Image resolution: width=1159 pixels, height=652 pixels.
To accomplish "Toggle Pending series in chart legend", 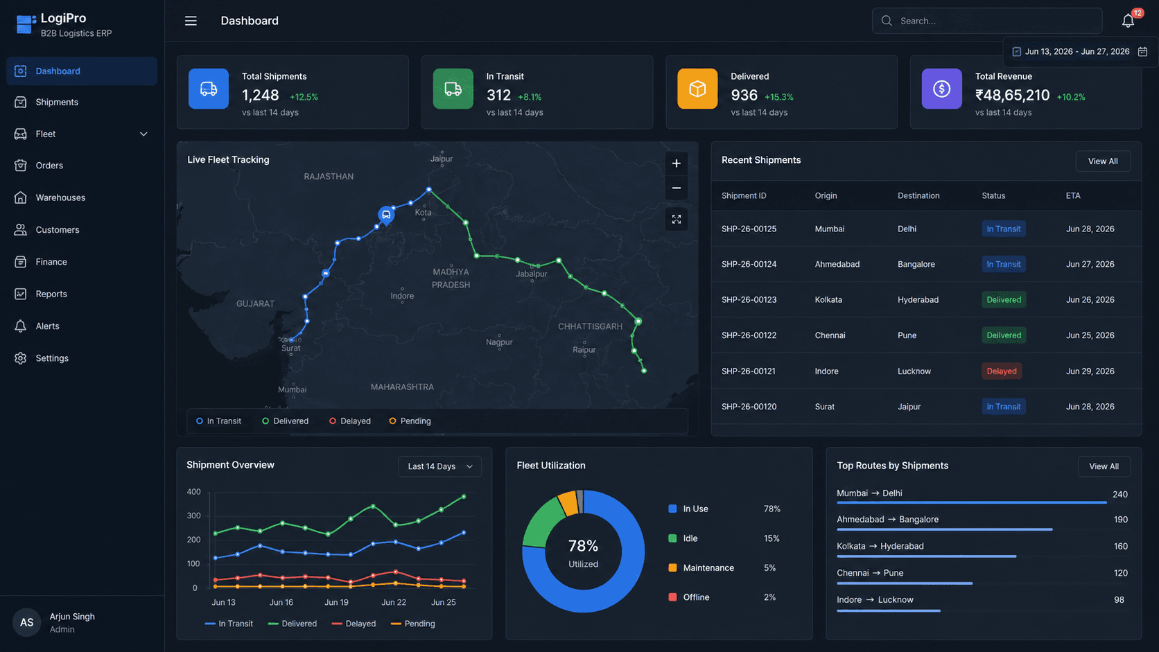I will tap(413, 624).
